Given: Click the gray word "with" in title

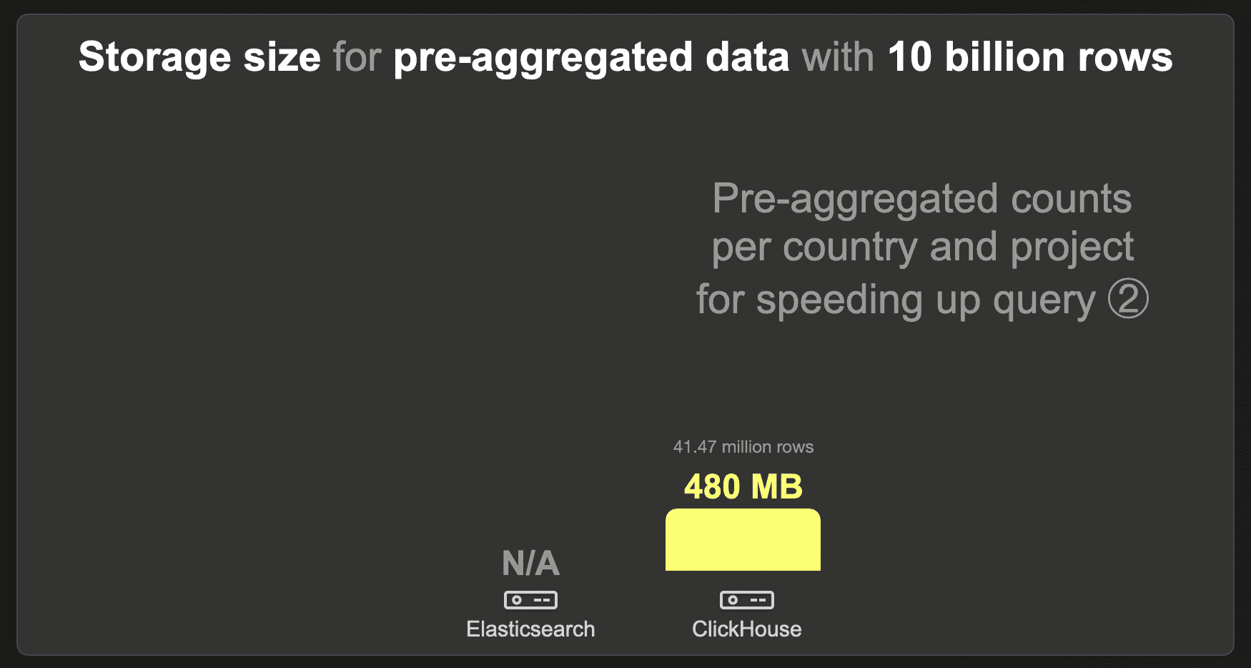Looking at the screenshot, I should click(x=838, y=57).
